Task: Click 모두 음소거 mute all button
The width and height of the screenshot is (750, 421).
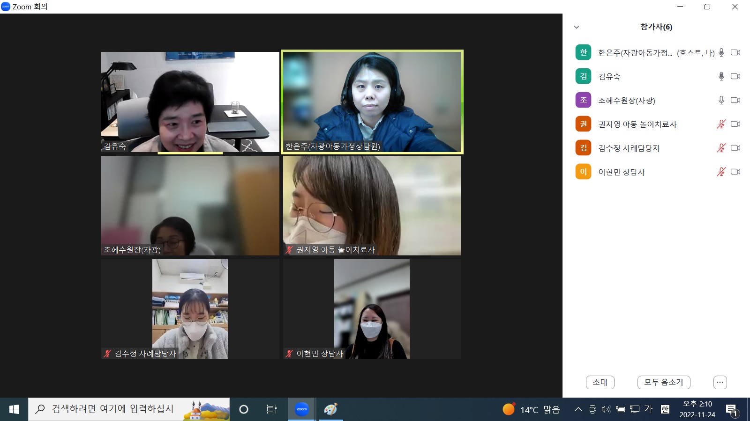Action: coord(663,382)
